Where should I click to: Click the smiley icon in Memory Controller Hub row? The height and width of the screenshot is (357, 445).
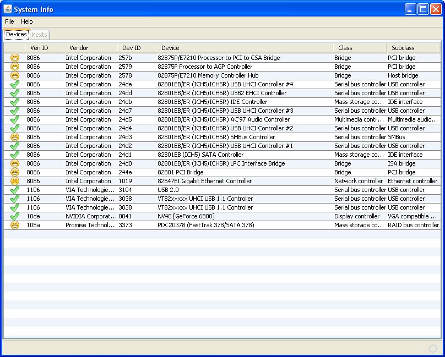click(x=15, y=75)
